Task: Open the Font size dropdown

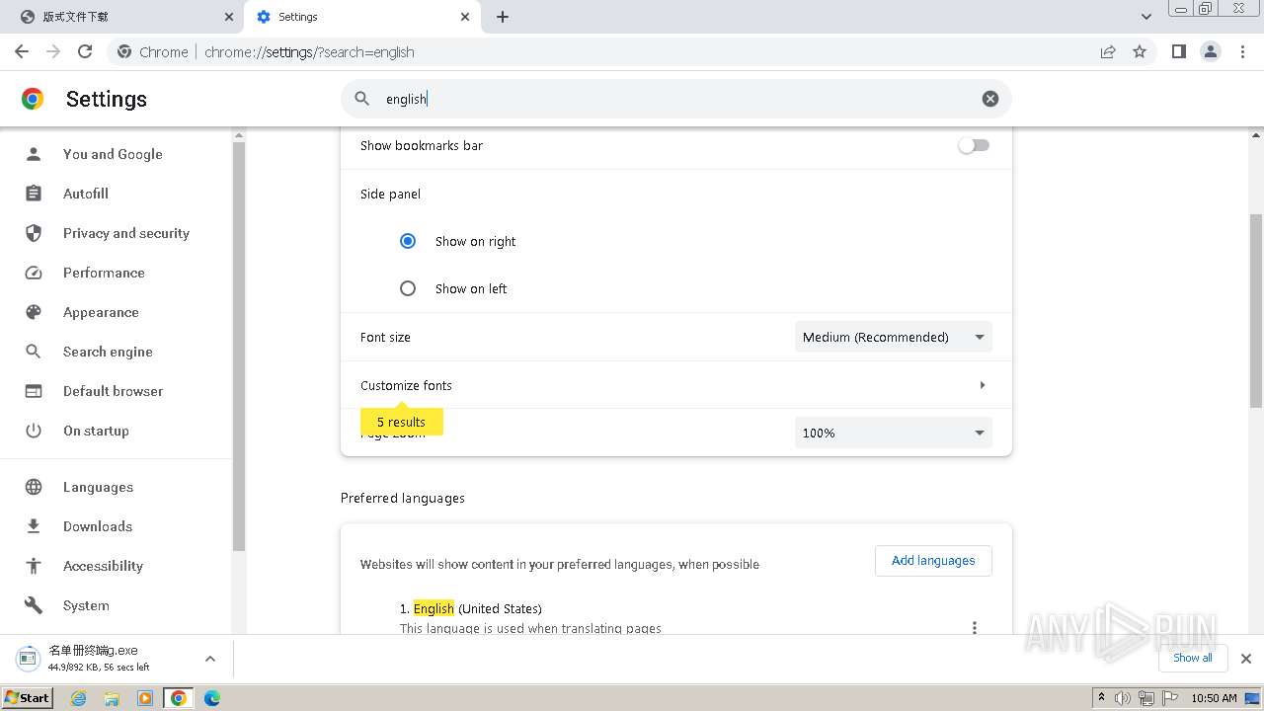Action: click(x=893, y=337)
